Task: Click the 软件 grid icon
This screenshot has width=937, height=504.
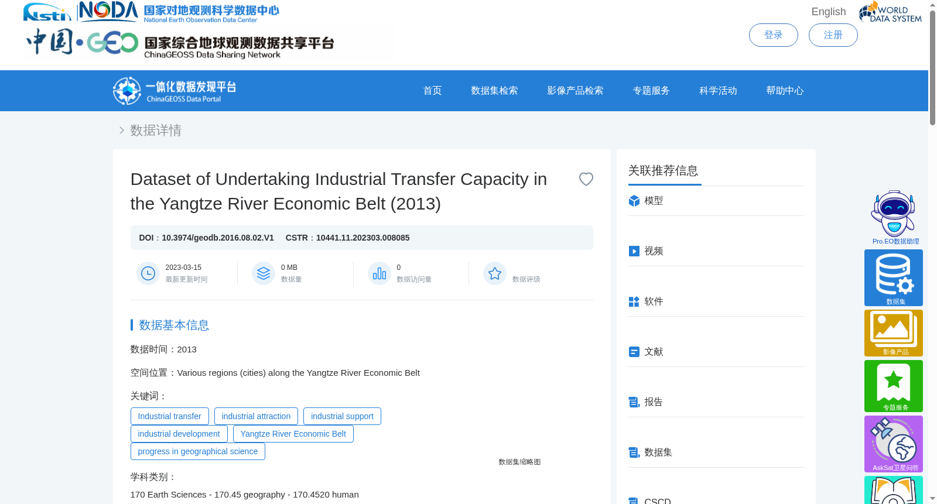Action: pos(634,301)
